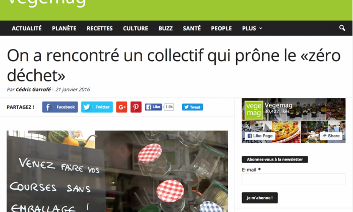Open the article's jar photo

117,171
